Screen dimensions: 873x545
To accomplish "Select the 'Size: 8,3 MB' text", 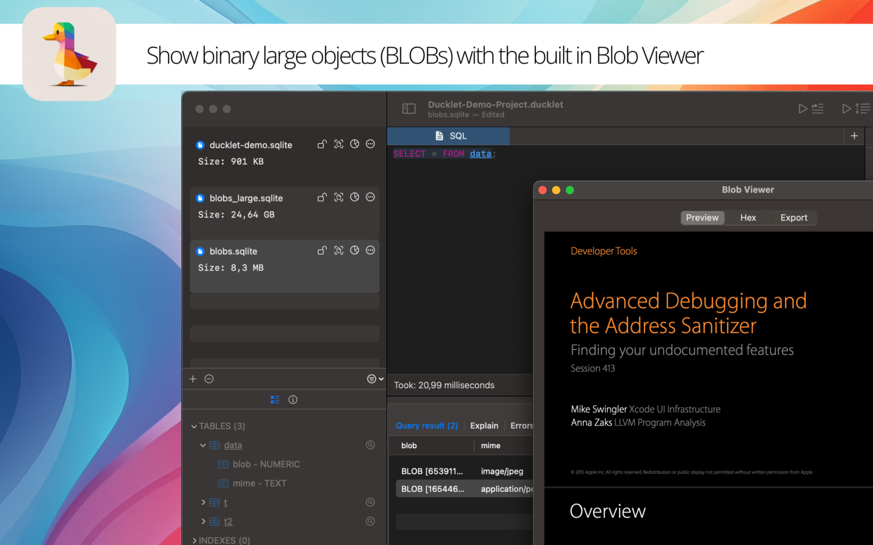I will pos(231,268).
